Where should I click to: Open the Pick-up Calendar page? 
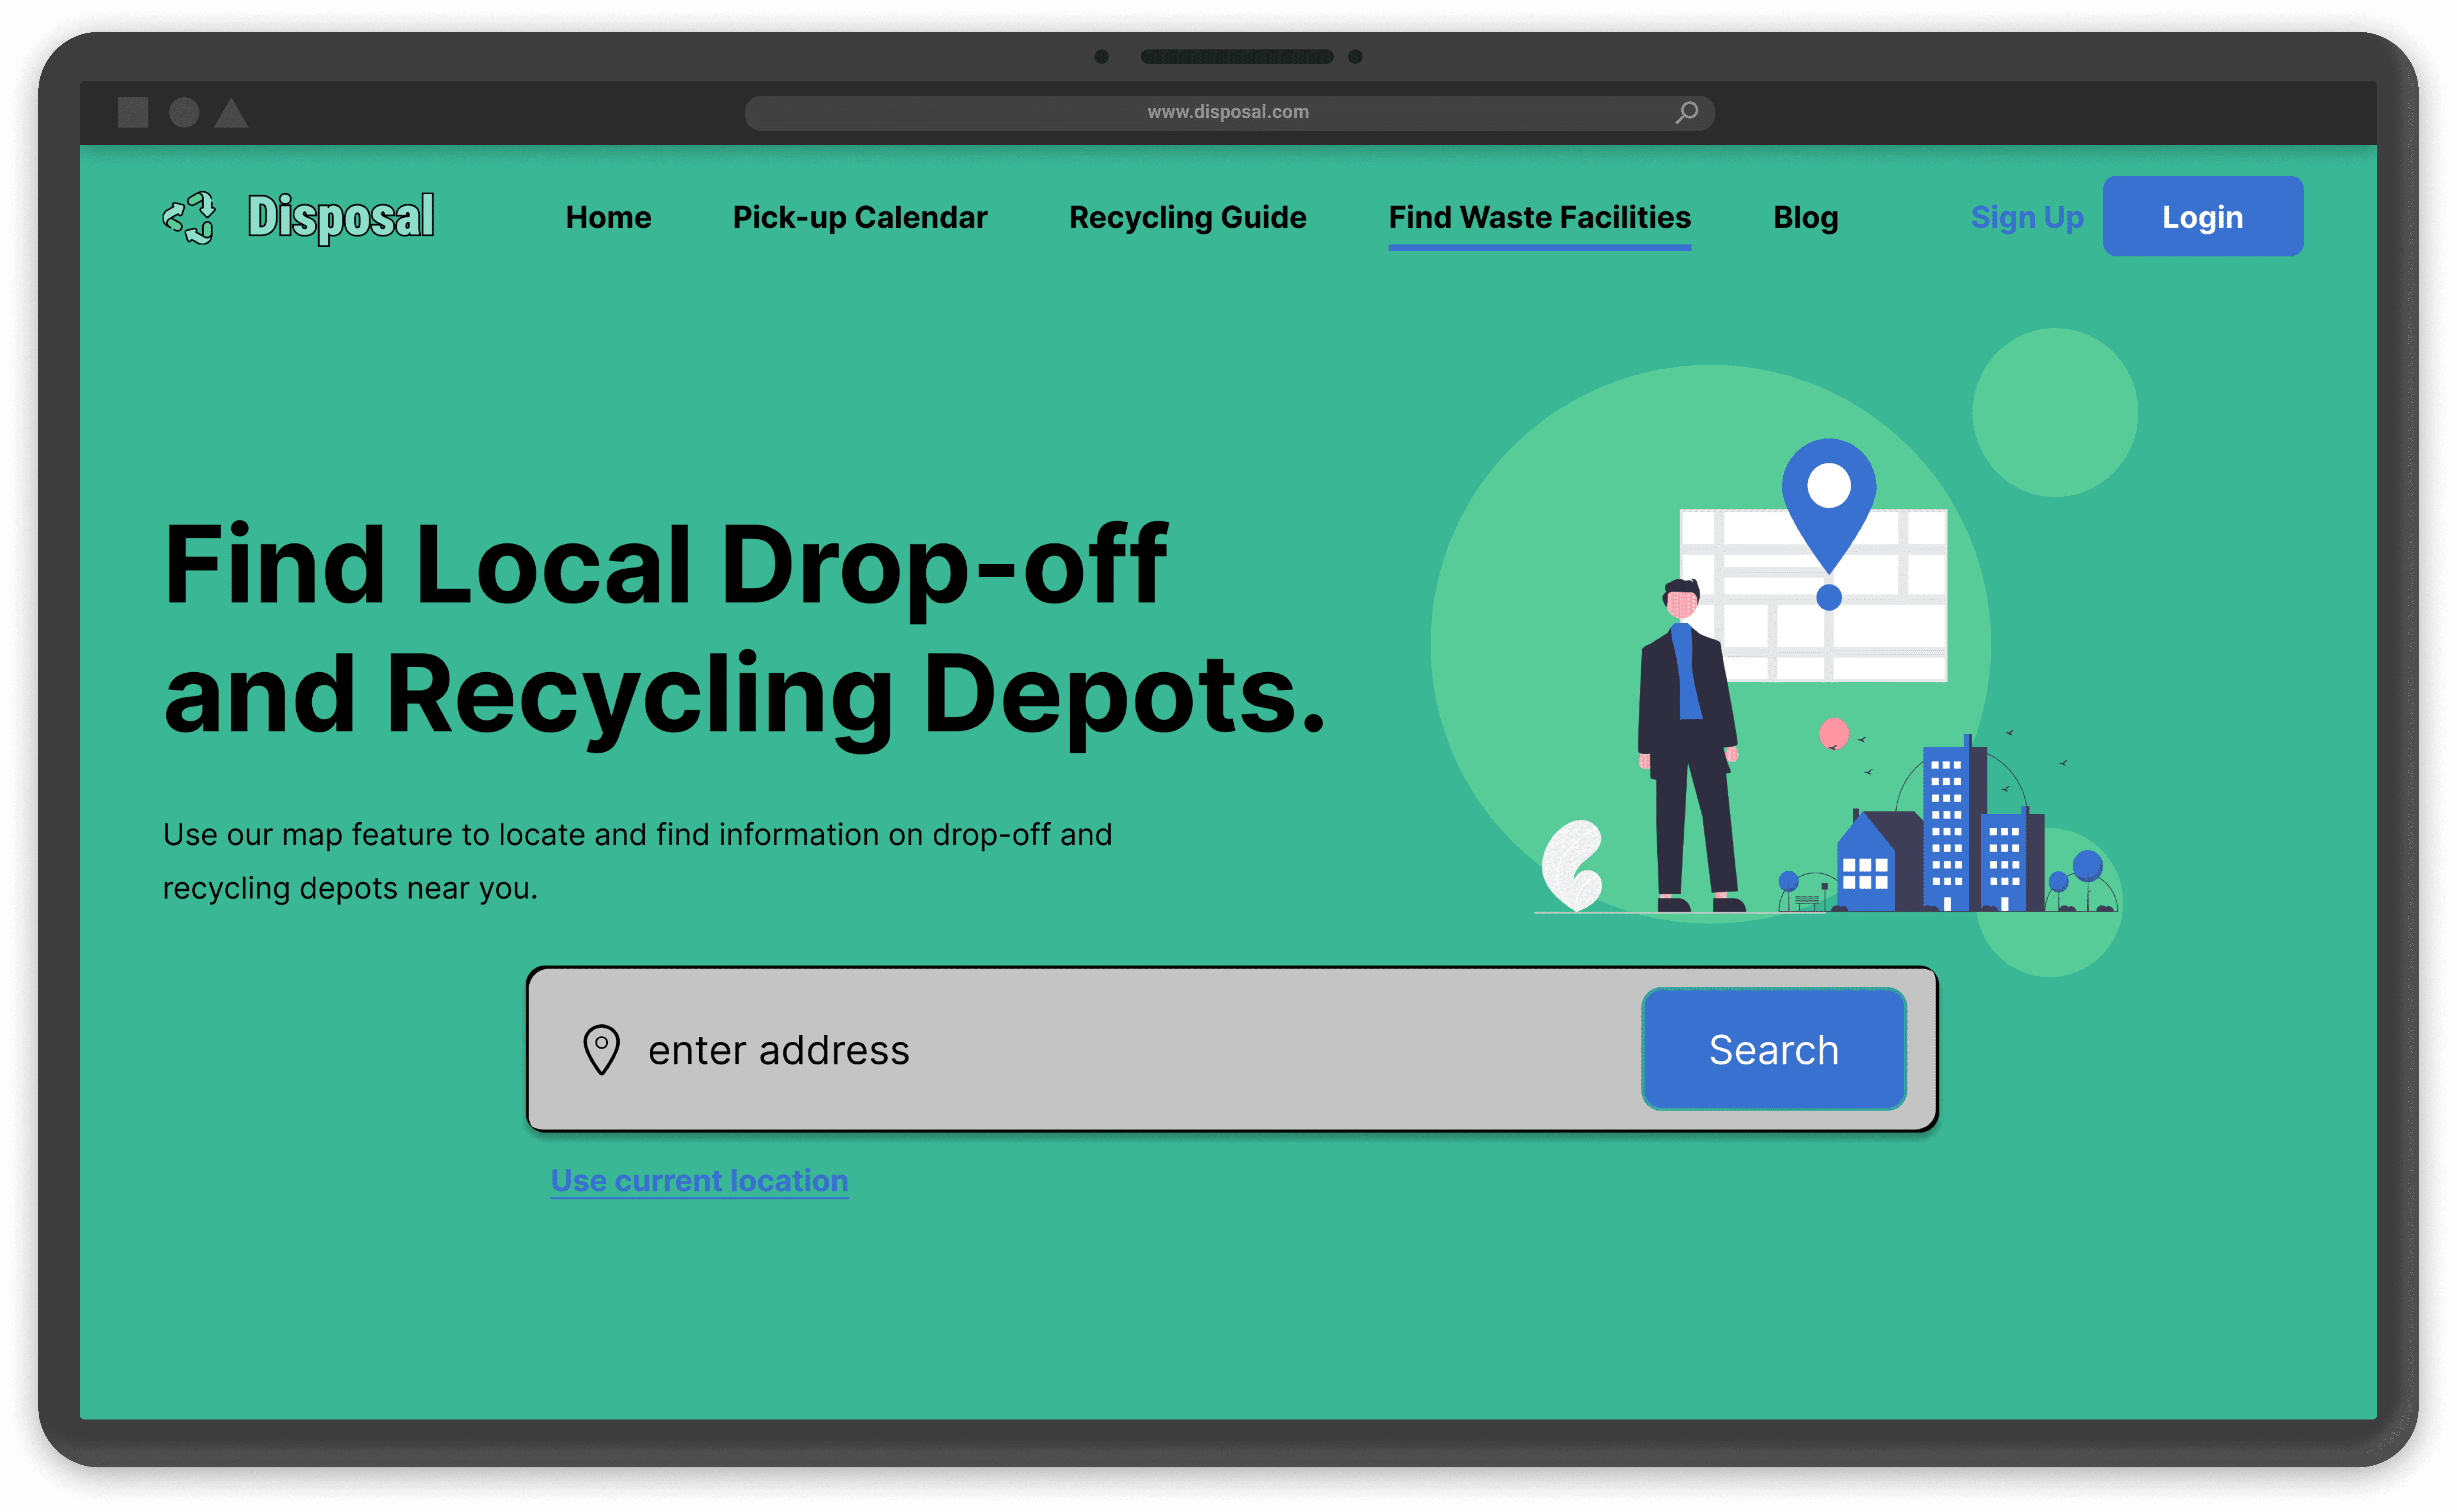pyautogui.click(x=859, y=217)
